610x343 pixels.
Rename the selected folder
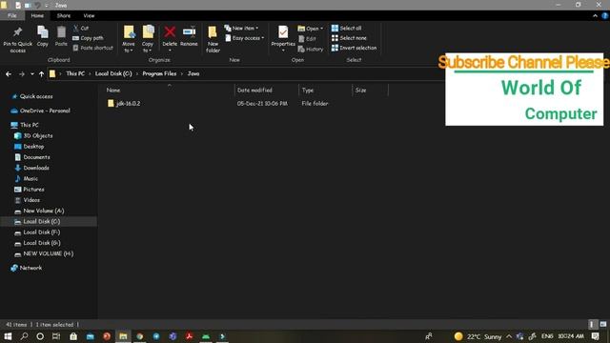(189, 36)
